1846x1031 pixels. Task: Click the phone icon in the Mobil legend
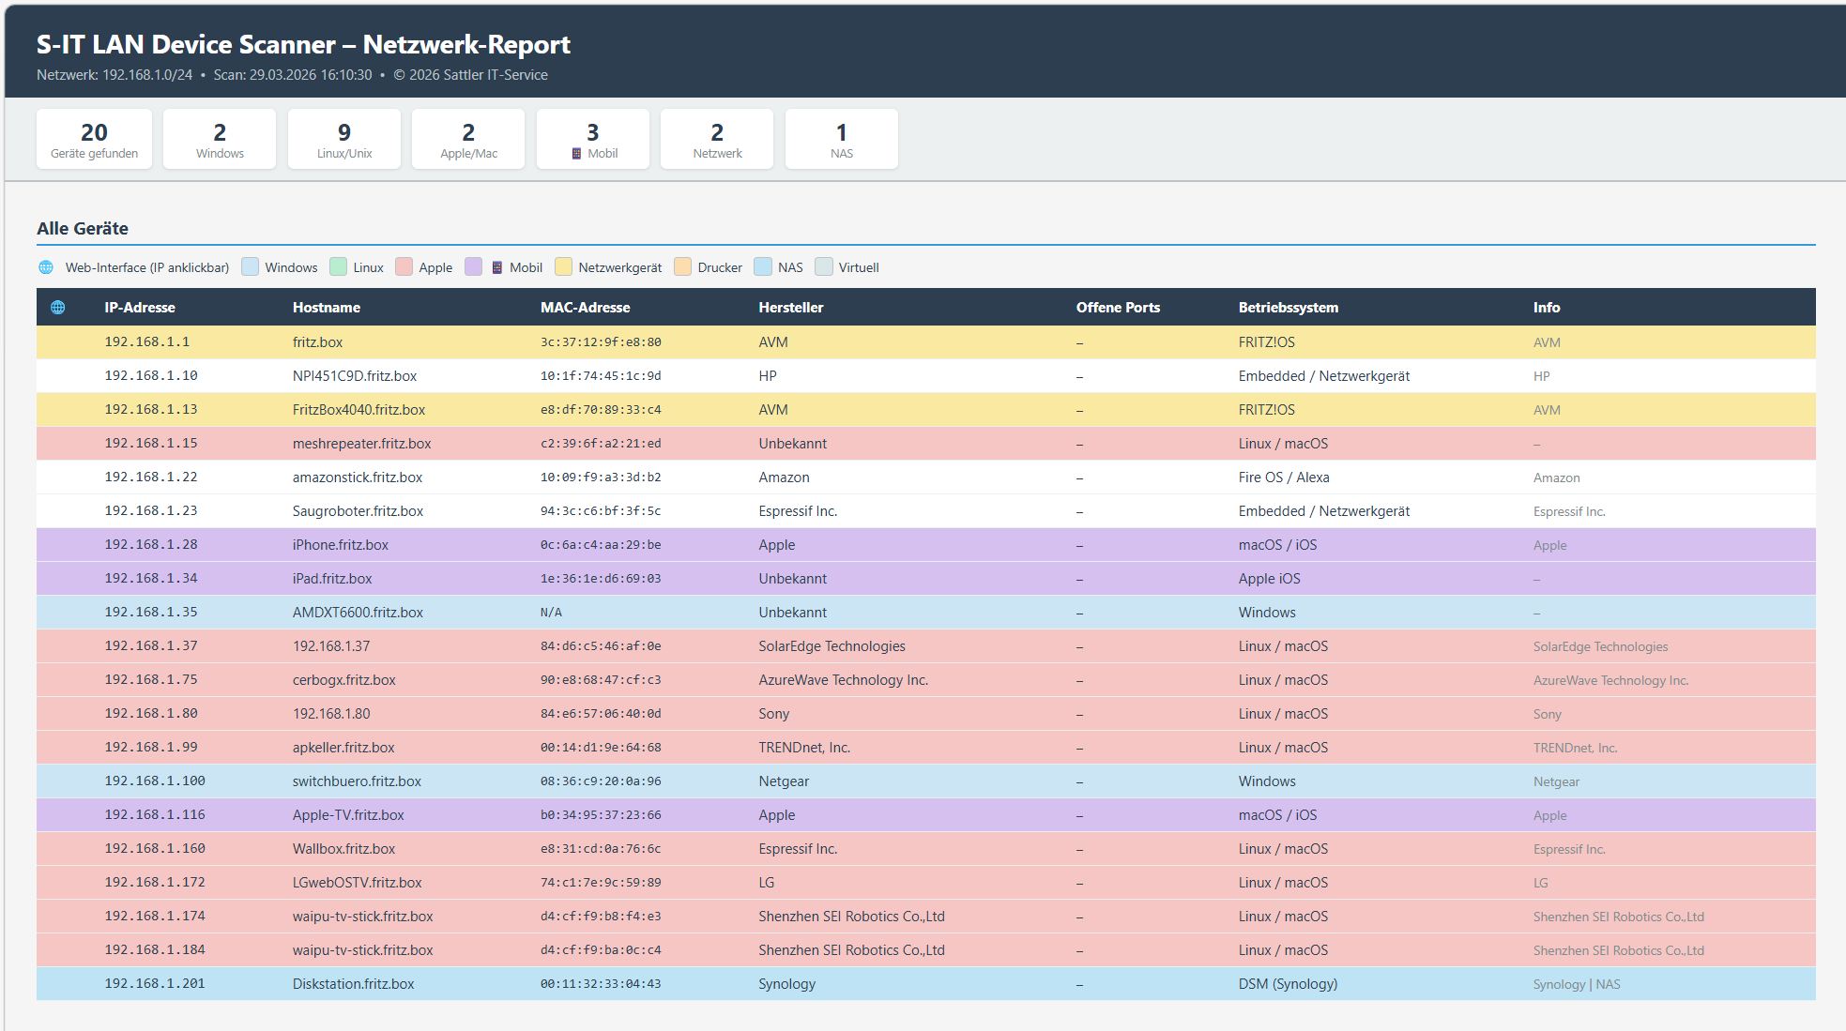(497, 267)
